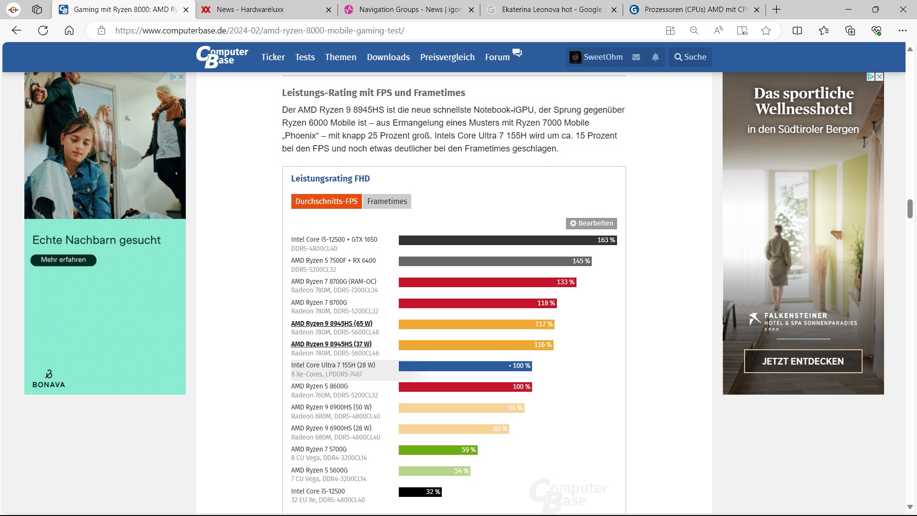Click the page vertical scrollbar thumb
The height and width of the screenshot is (516, 917).
tap(910, 209)
